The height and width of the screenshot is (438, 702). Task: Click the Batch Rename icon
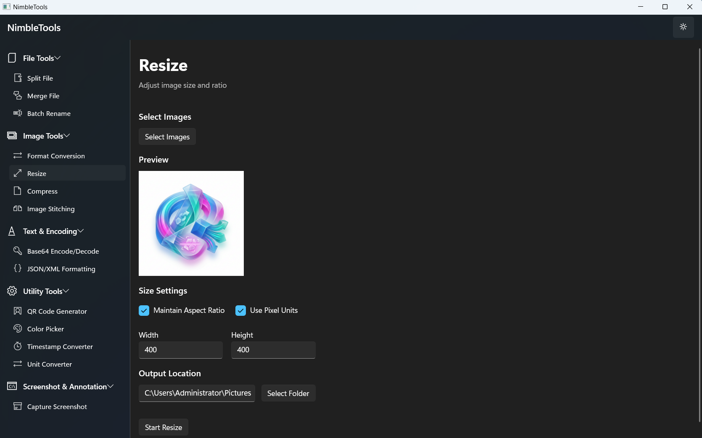tap(18, 113)
